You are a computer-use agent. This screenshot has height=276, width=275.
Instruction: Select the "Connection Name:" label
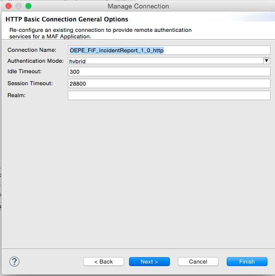click(x=32, y=50)
